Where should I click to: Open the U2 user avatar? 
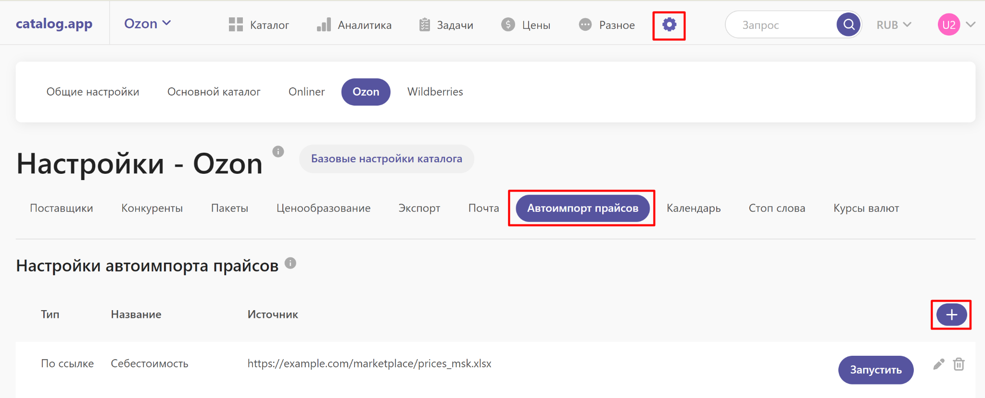click(948, 25)
